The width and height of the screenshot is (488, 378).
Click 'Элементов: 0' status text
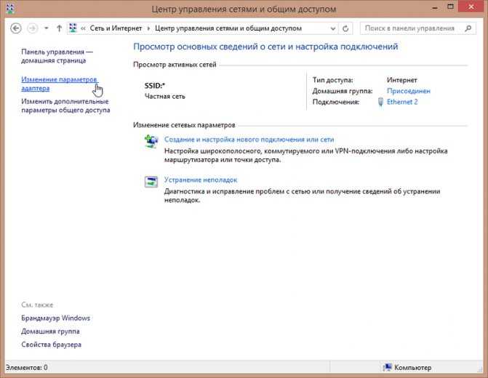[x=26, y=367]
